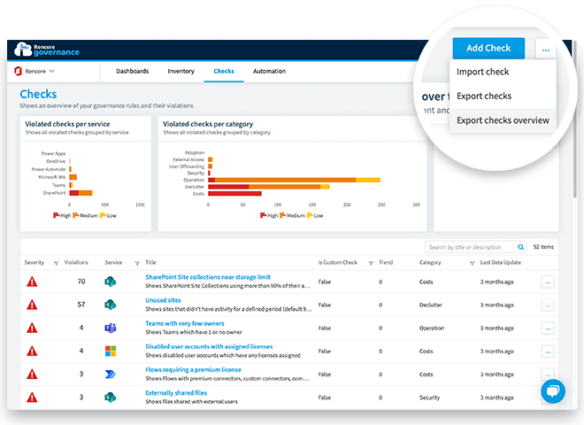Toggle High legend in per service chart
The width and height of the screenshot is (584, 425).
pyautogui.click(x=62, y=215)
